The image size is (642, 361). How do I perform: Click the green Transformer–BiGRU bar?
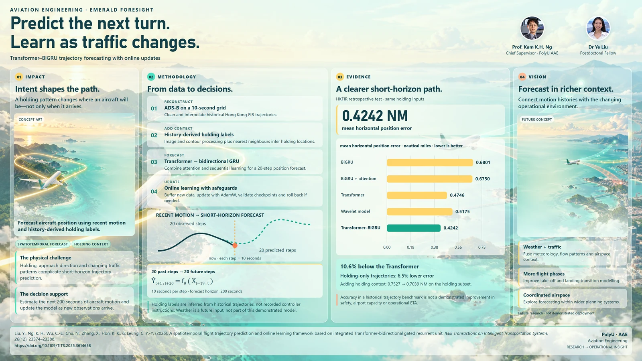point(414,228)
